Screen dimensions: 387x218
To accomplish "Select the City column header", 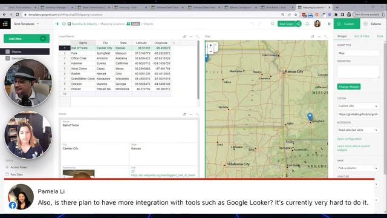I will pyautogui.click(x=105, y=43).
